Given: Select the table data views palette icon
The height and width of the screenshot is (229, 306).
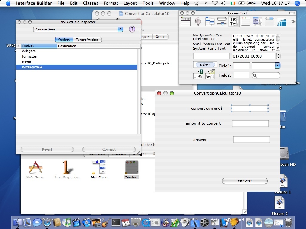Looking at the screenshot, I should click(258, 21).
